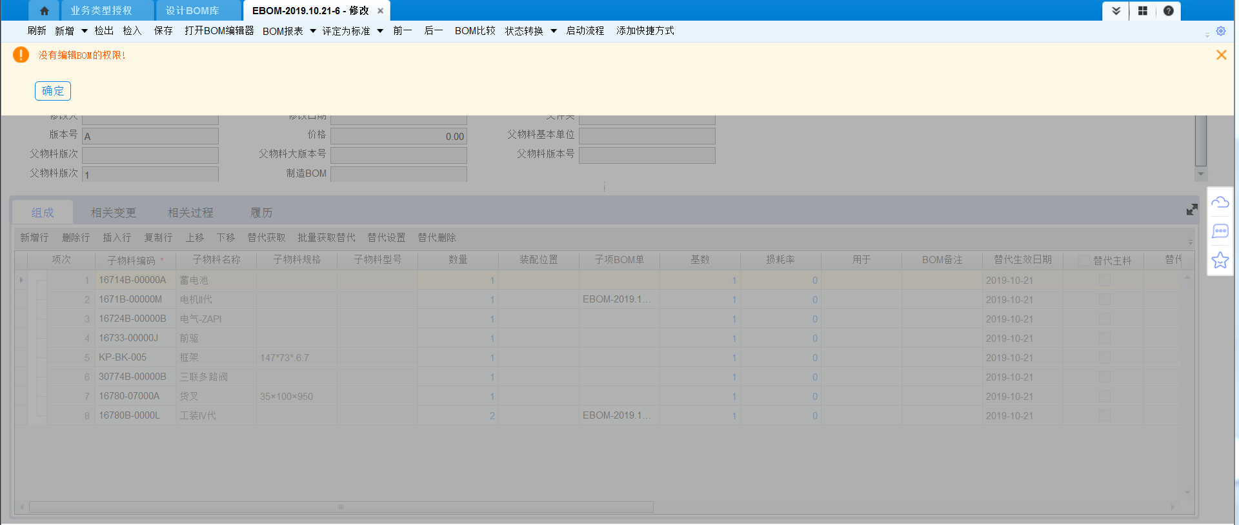The width and height of the screenshot is (1239, 525).
Task: Close the orange warning banner
Action: click(x=1221, y=55)
